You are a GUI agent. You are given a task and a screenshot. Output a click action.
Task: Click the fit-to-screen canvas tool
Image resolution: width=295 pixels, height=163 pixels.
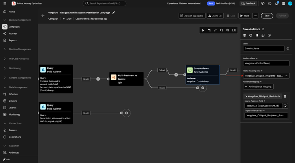coord(216,30)
